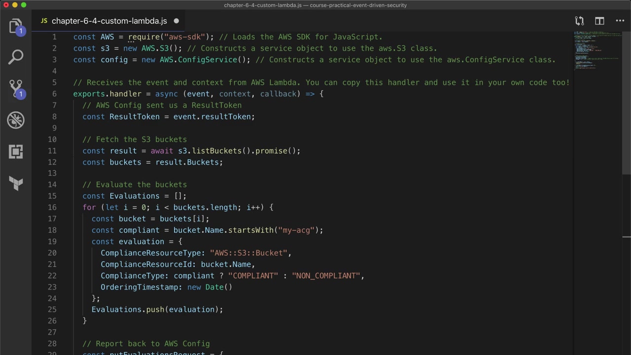631x355 pixels.
Task: Open the Terraform sidebar panel
Action: 16,183
